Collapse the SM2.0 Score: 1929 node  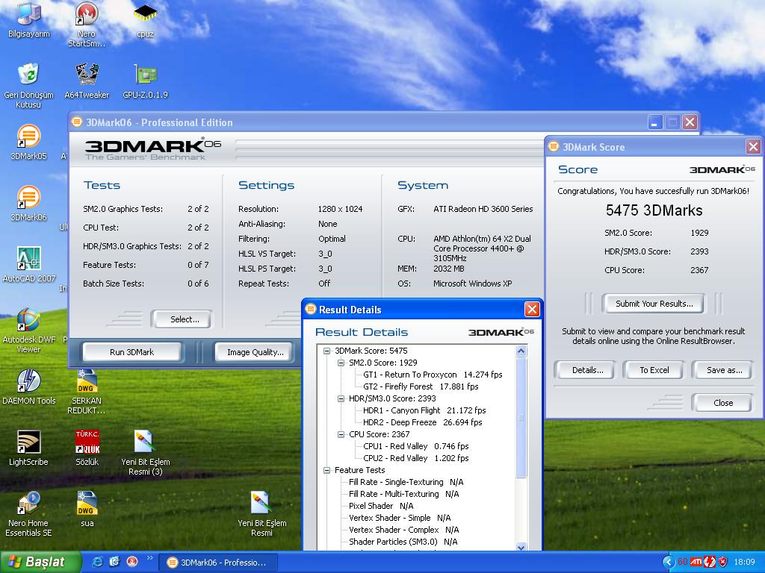[x=341, y=363]
